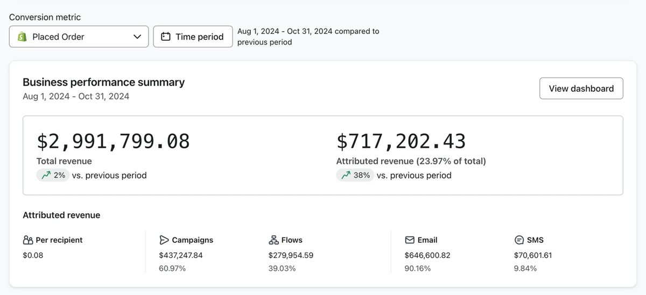
Task: Click the Total revenue label
Action: (64, 161)
